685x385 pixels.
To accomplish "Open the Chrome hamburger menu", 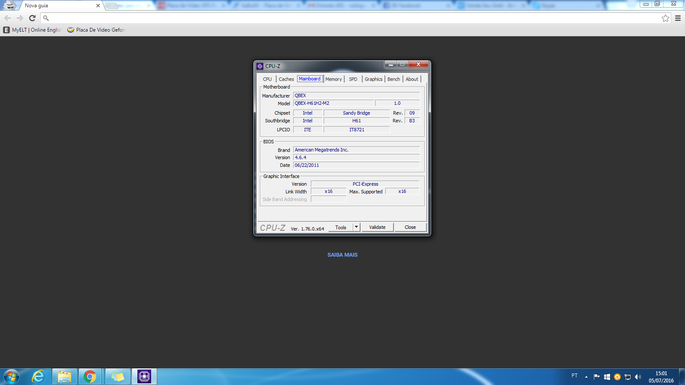I will (x=678, y=18).
